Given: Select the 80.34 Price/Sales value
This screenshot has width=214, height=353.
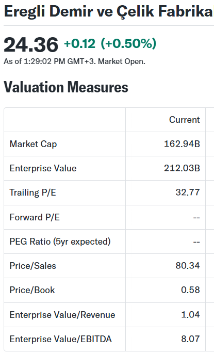Looking at the screenshot, I should coord(188,266).
